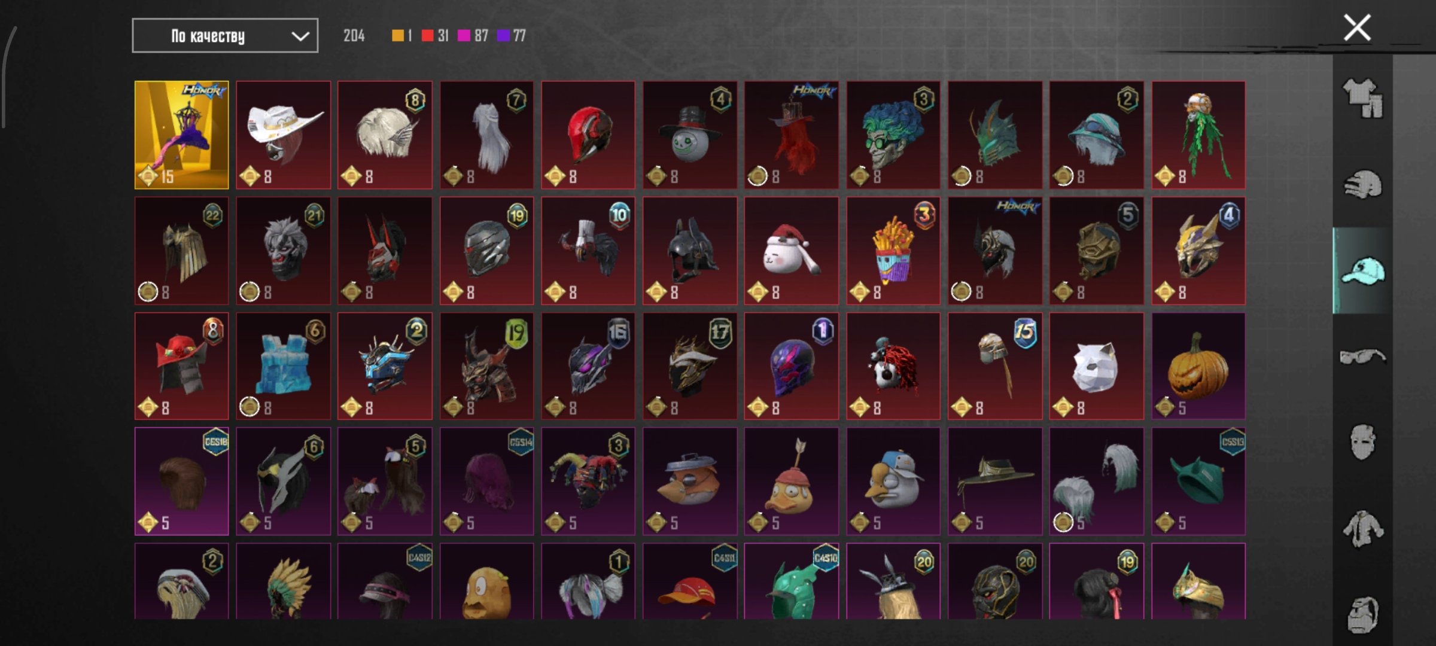This screenshot has width=1436, height=646.
Task: Select the teal cap headwear category
Action: (1362, 270)
